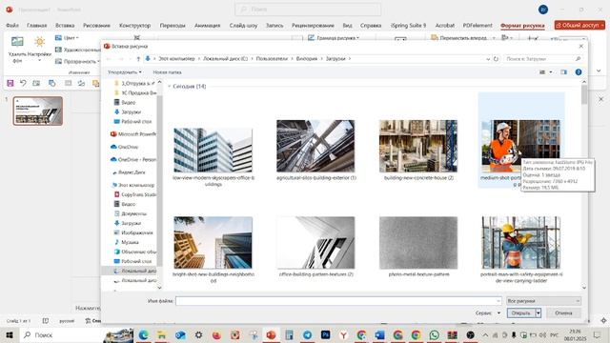The height and width of the screenshot is (343, 610).
Task: Open OneDrive in dialog sidebar
Action: pos(124,147)
